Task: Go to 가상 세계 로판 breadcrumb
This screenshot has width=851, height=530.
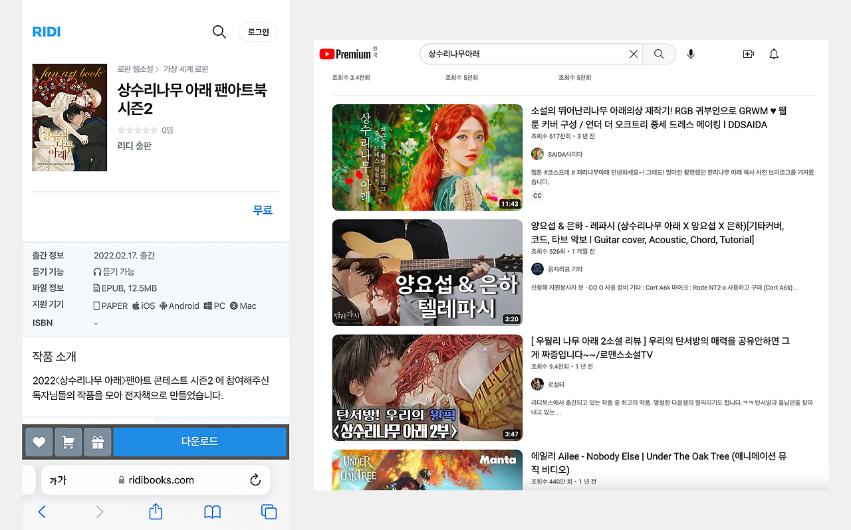Action: point(186,69)
